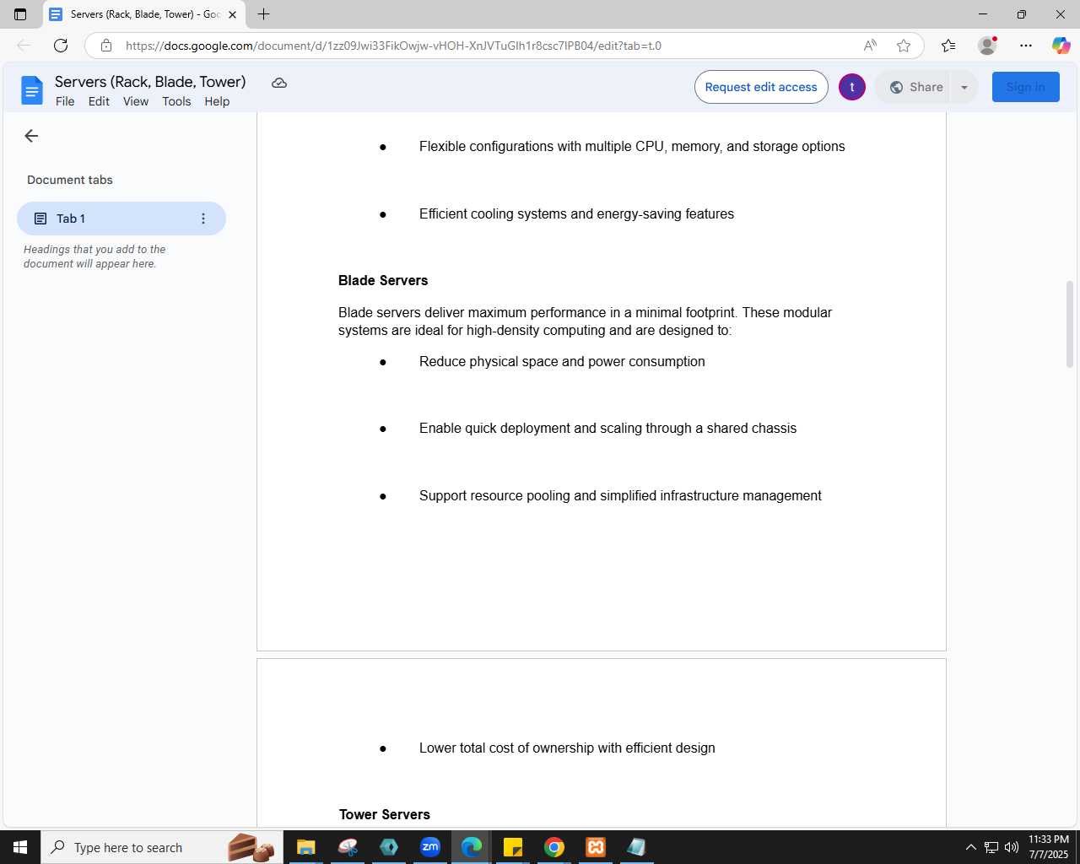
Task: Click the document title Servers (Rack, Blade, Tower)
Action: [x=150, y=82]
